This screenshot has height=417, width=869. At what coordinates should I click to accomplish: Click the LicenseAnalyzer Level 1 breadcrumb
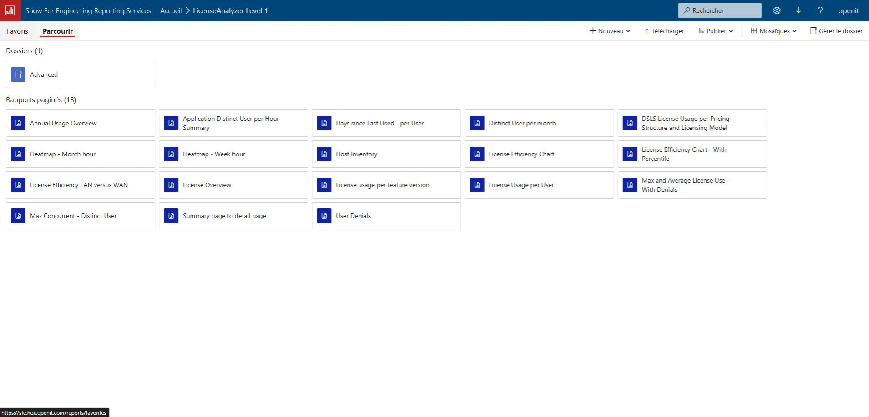point(230,10)
